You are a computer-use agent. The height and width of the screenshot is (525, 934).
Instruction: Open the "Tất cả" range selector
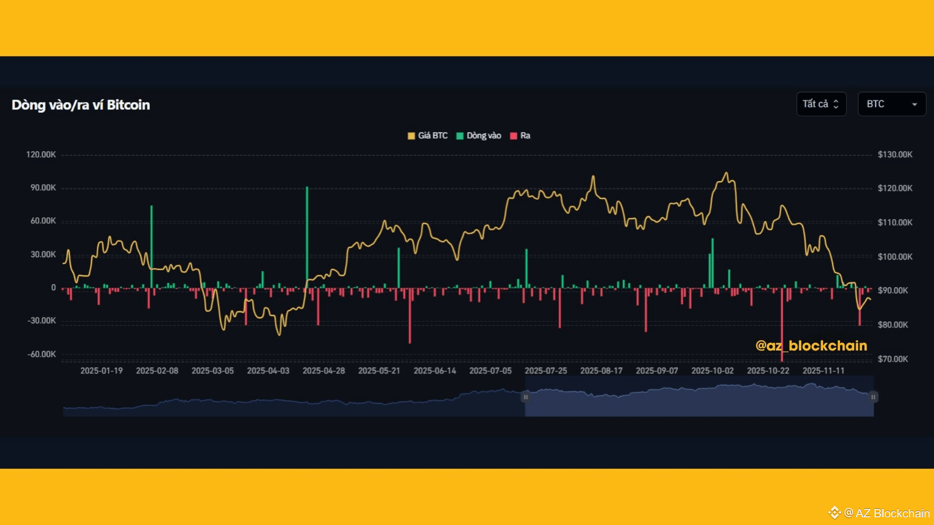821,104
